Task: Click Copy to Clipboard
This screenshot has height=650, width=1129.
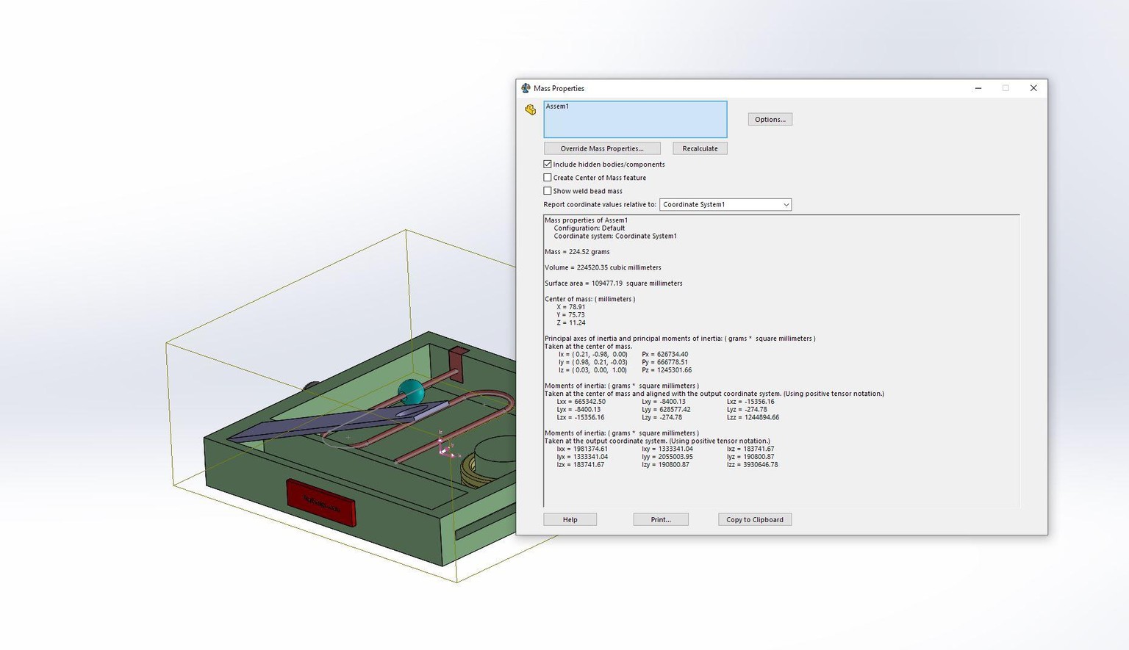Action: 755,519
